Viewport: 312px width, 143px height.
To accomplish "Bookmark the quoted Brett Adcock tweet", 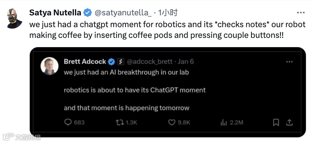I will click(276, 122).
